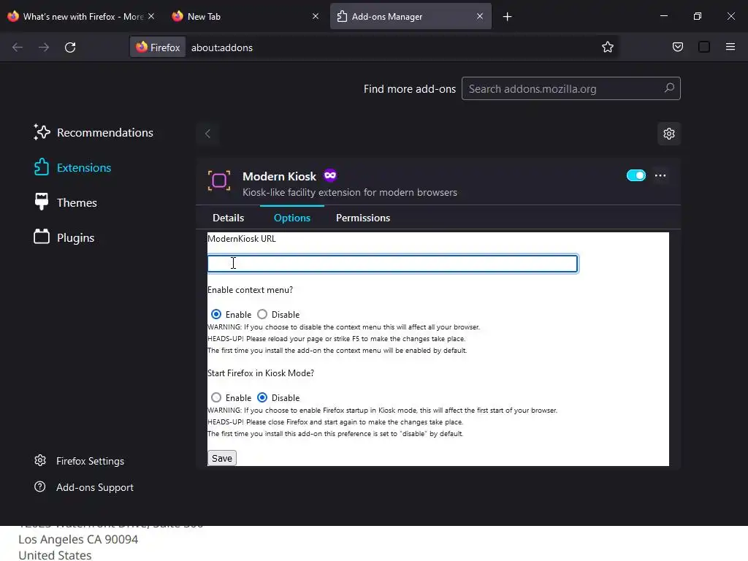Go forward using the toolbar forward arrow
Image resolution: width=748 pixels, height=561 pixels.
coord(44,47)
